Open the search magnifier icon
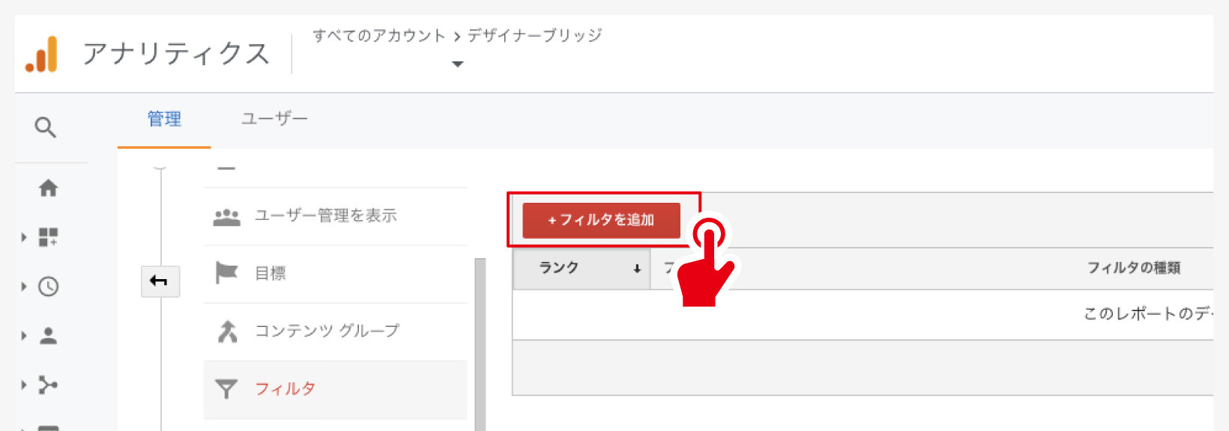This screenshot has width=1229, height=431. pyautogui.click(x=46, y=127)
